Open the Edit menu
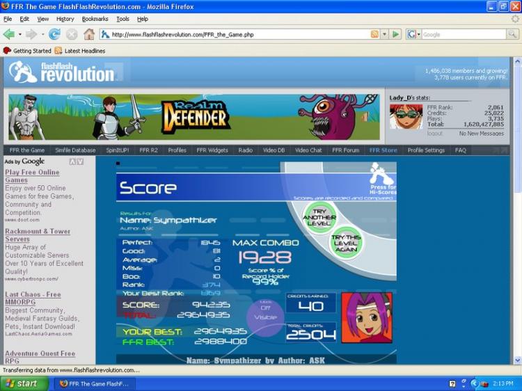 [24, 19]
